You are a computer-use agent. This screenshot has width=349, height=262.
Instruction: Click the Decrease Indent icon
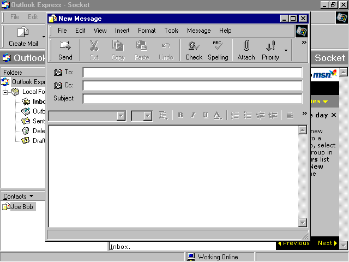click(260, 115)
